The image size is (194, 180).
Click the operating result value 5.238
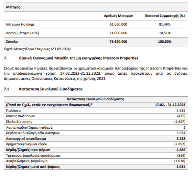coord(181,139)
